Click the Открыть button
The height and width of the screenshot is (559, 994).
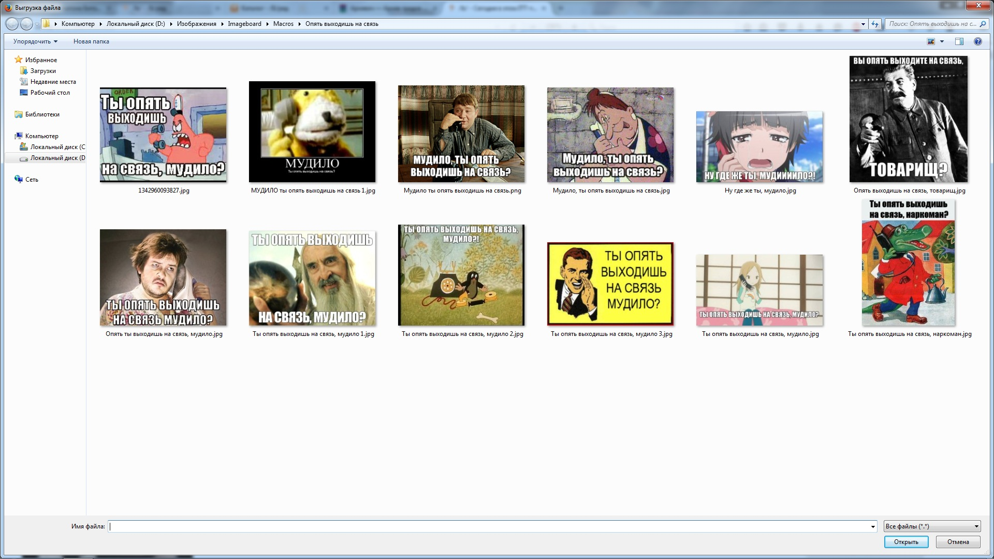coord(906,542)
